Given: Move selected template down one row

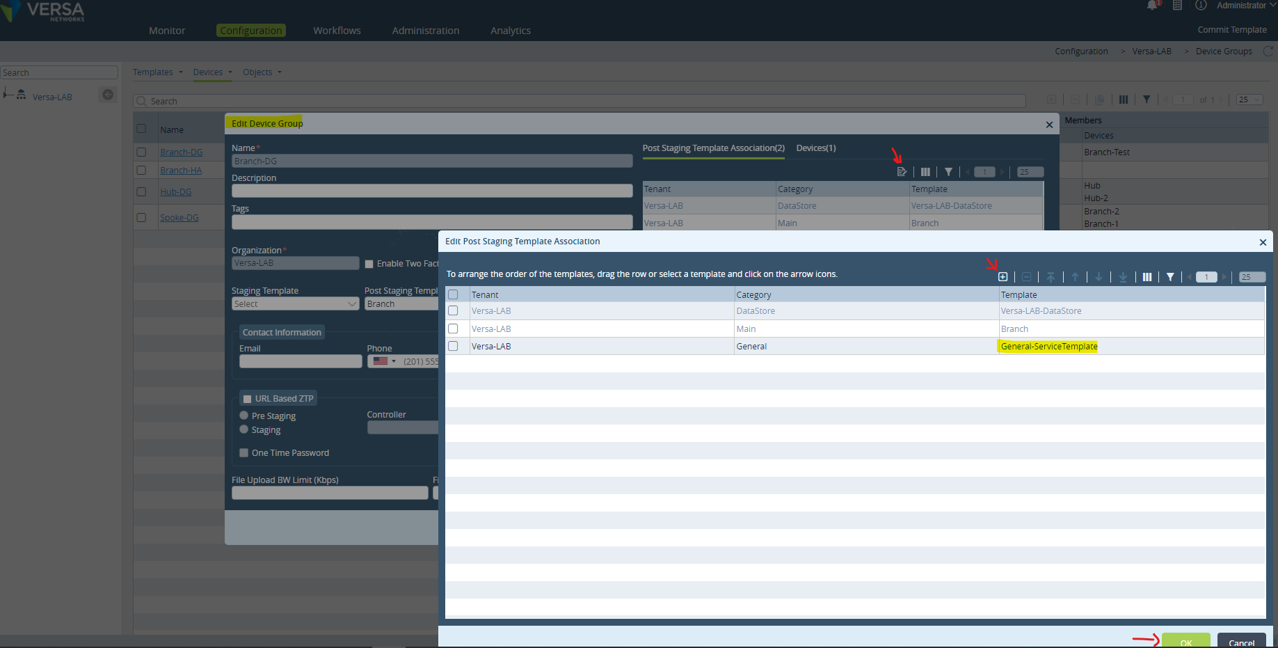Looking at the screenshot, I should pos(1099,277).
